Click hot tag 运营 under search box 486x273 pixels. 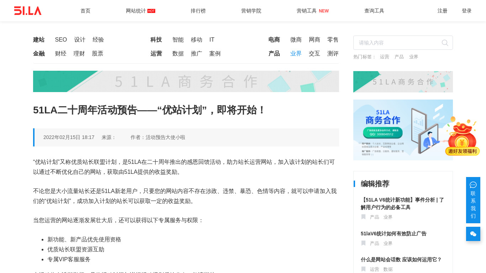coord(385,57)
